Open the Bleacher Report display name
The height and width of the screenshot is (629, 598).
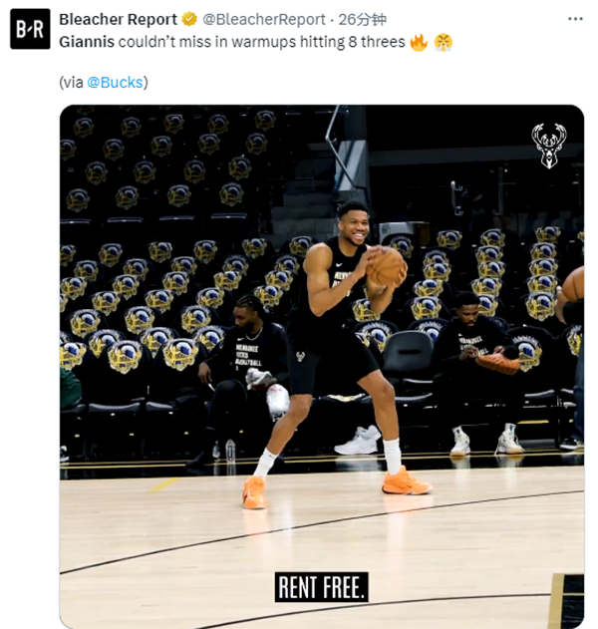(x=118, y=19)
